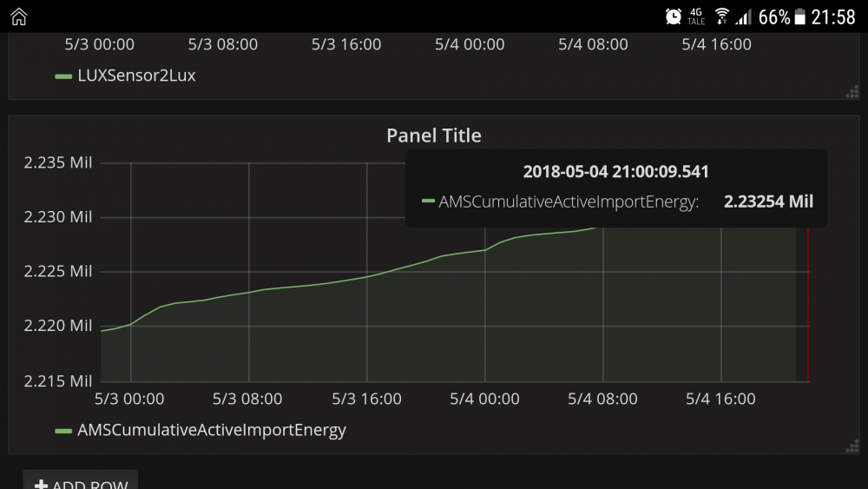Grab the LUX panel resize handle
The width and height of the screenshot is (868, 489).
point(852,92)
